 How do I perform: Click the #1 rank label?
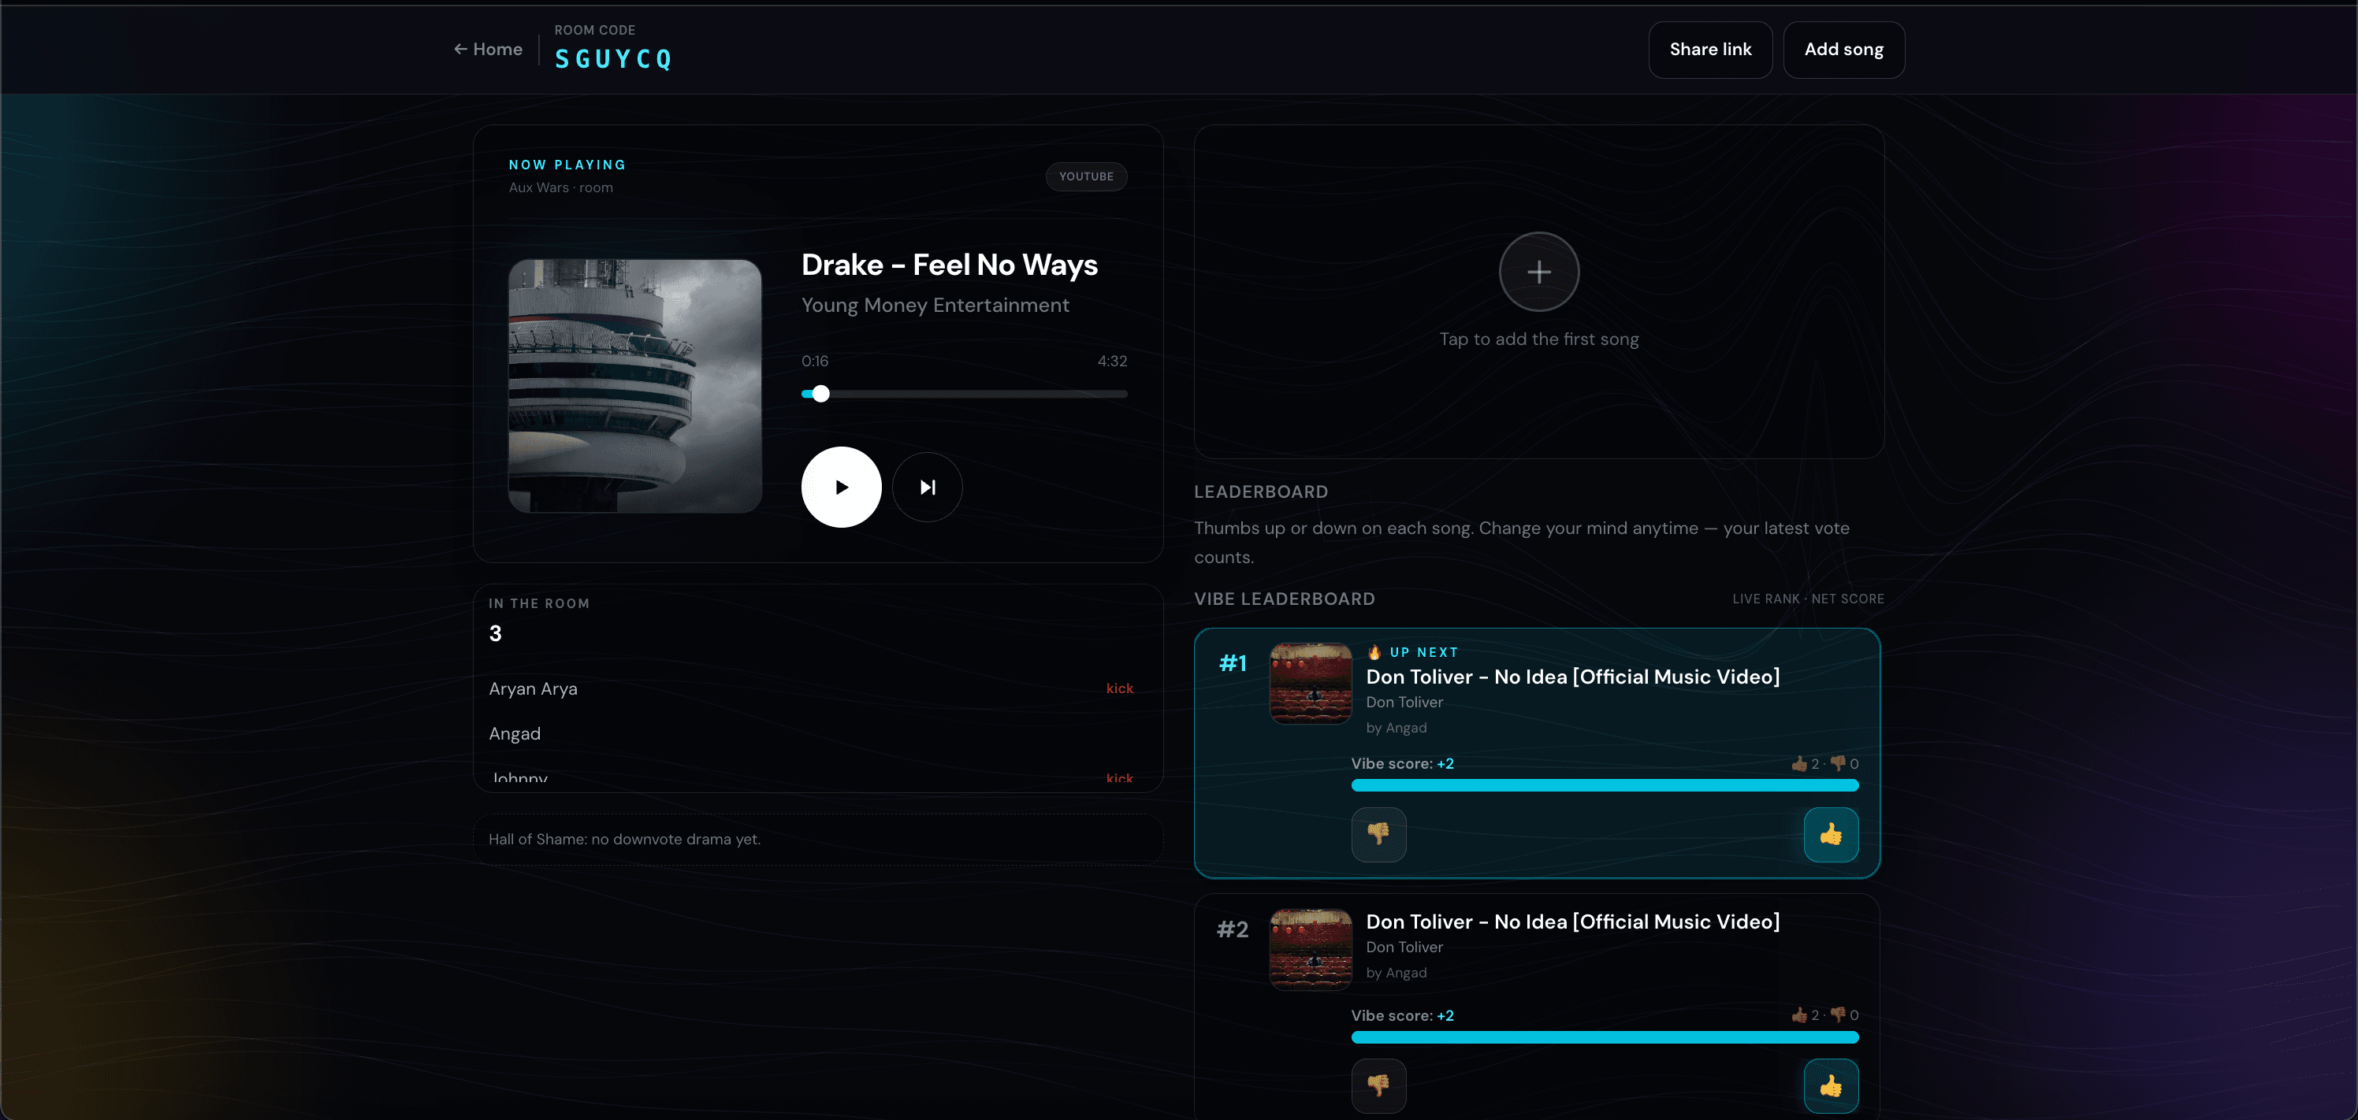[x=1233, y=662]
